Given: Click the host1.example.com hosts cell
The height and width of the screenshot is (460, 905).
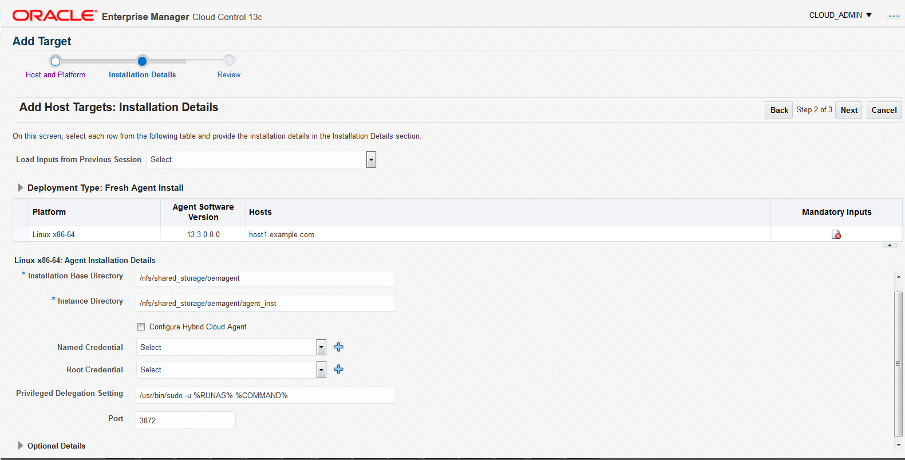Looking at the screenshot, I should coord(508,234).
